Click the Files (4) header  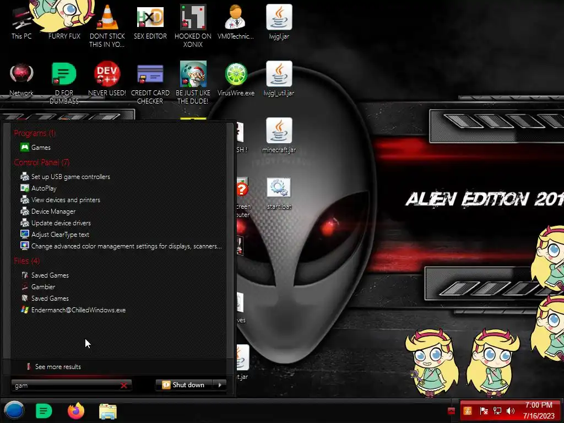26,261
